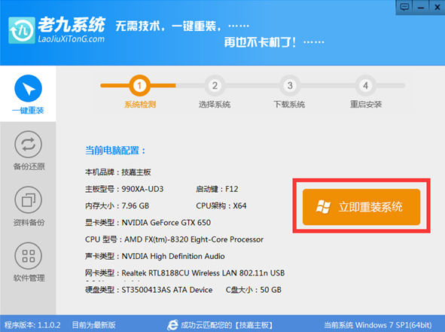Screen dimensions: 445x332
Task: Click 硬盘类型 ST3500413AS ATA Device line
Action: pyautogui.click(x=149, y=290)
